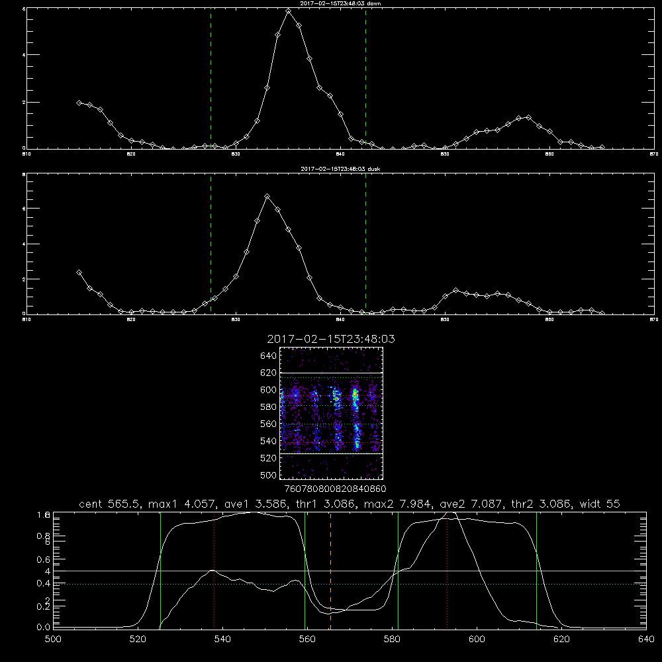Click the highest diamond marker in the top plot
The width and height of the screenshot is (662, 662).
[289, 11]
